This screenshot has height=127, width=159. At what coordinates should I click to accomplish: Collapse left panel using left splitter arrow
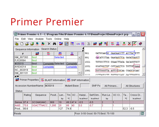(83, 48)
